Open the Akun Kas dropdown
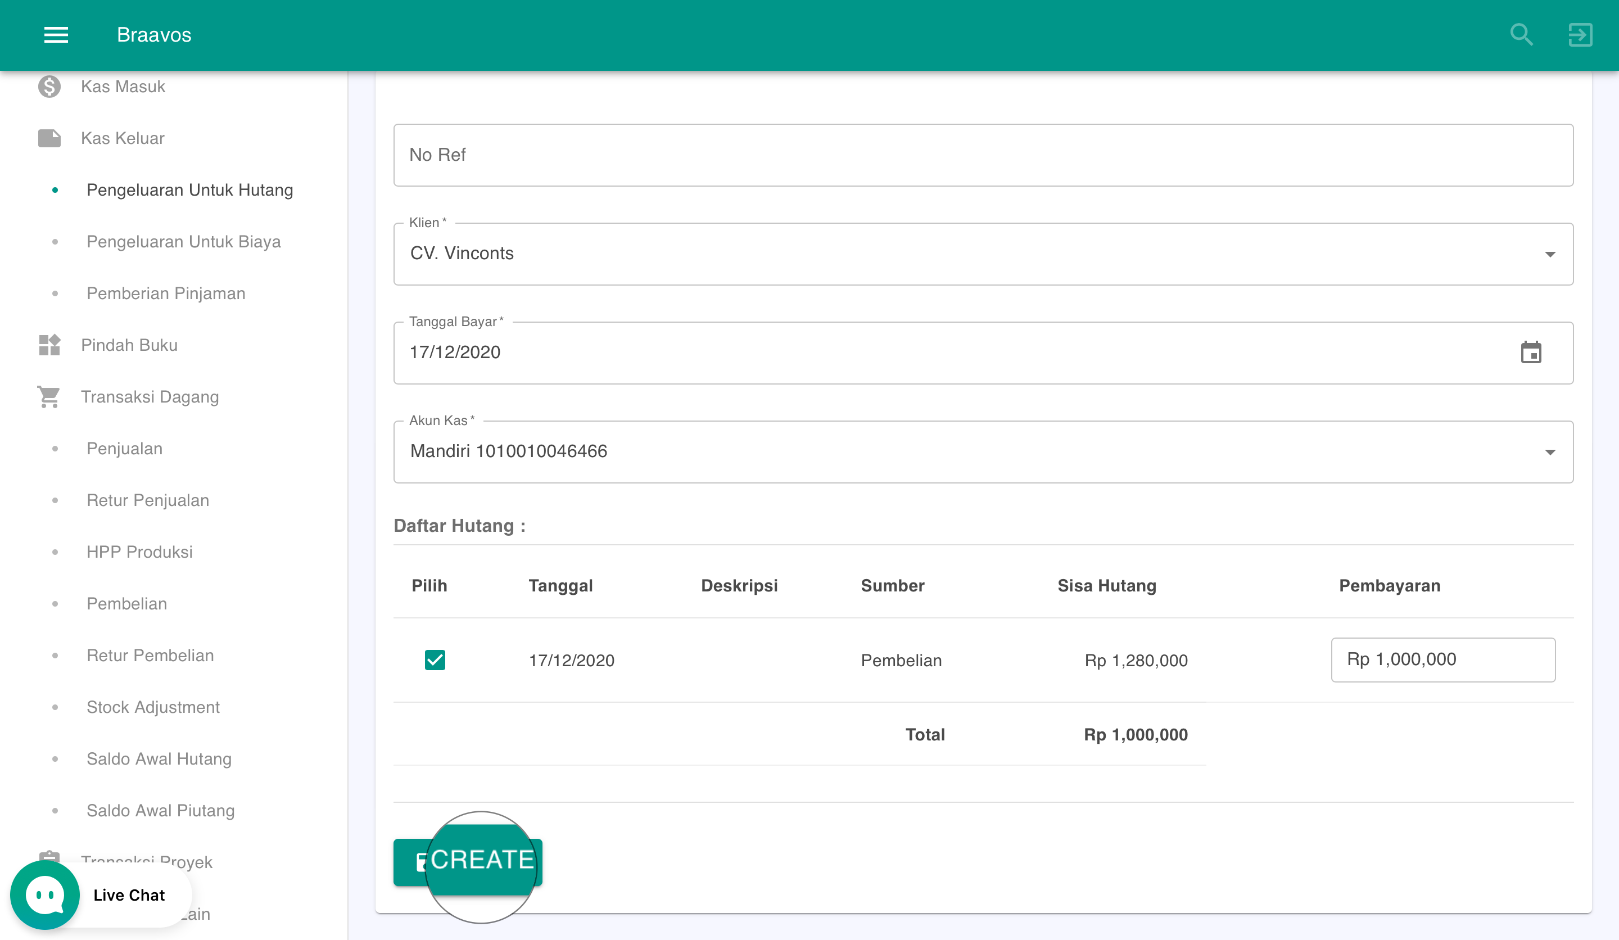Screen dimensions: 1619x940 click(x=1550, y=451)
